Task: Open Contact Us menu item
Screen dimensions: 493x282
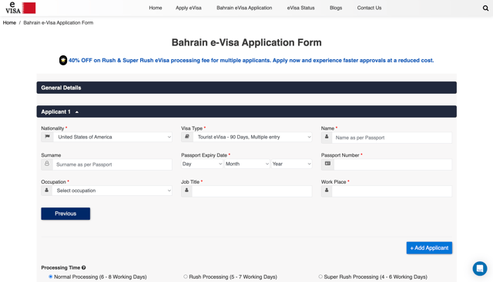Action: [x=369, y=8]
